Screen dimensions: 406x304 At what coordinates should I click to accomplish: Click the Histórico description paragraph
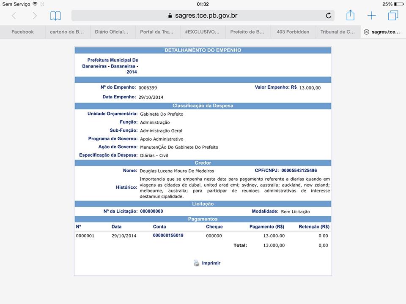pos(235,187)
